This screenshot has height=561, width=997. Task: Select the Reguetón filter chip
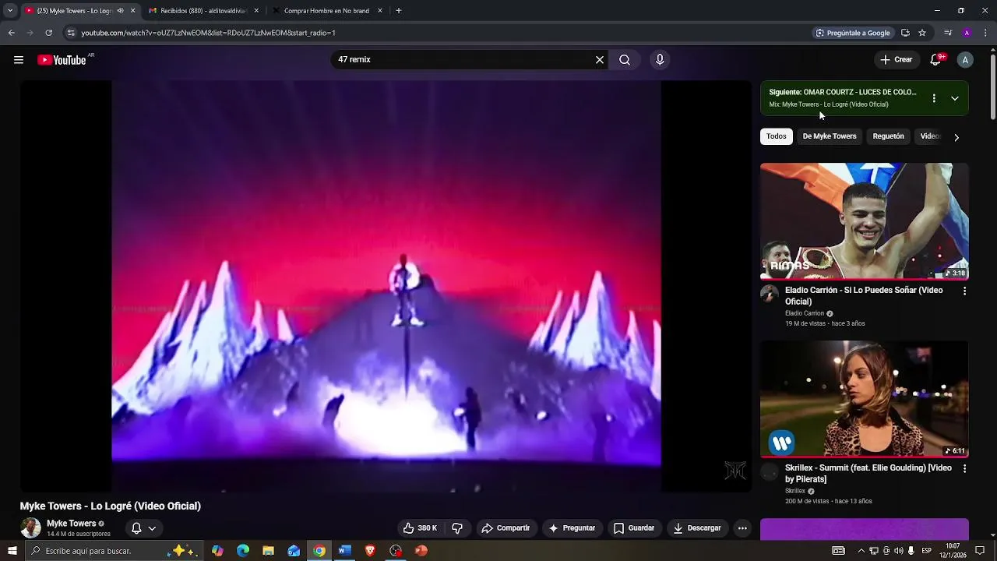point(889,136)
